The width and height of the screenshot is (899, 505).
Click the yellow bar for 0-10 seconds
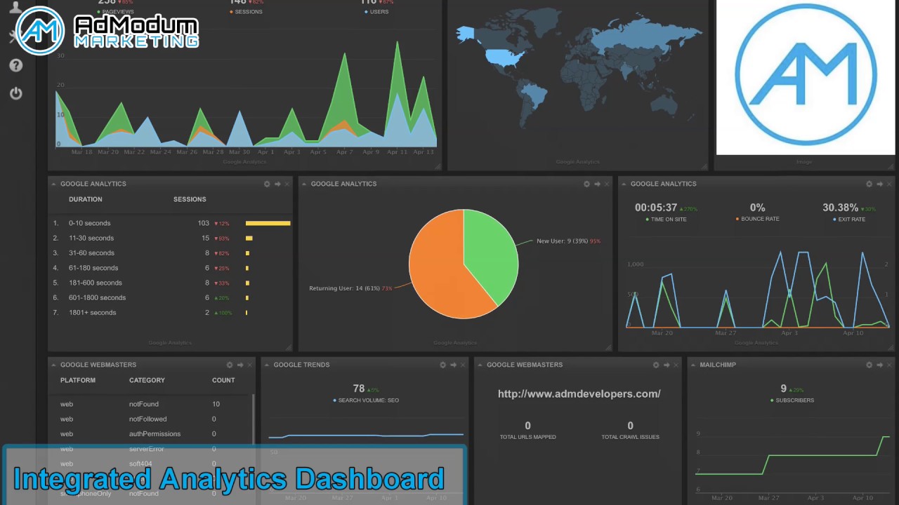(268, 223)
